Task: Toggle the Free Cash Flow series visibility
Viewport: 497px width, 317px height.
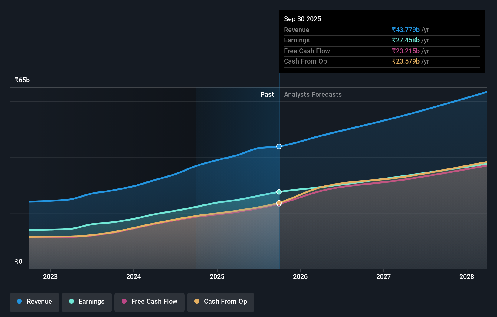Action: click(x=149, y=302)
